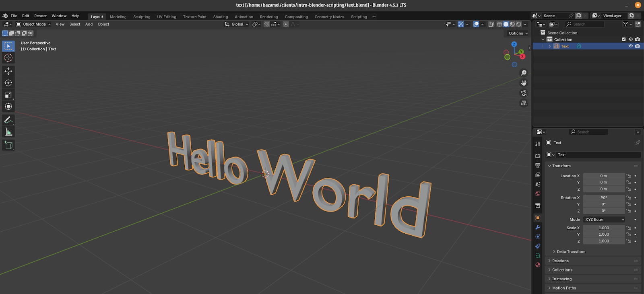The height and width of the screenshot is (294, 644).
Task: Select the Add Cube tool
Action: coord(8,145)
